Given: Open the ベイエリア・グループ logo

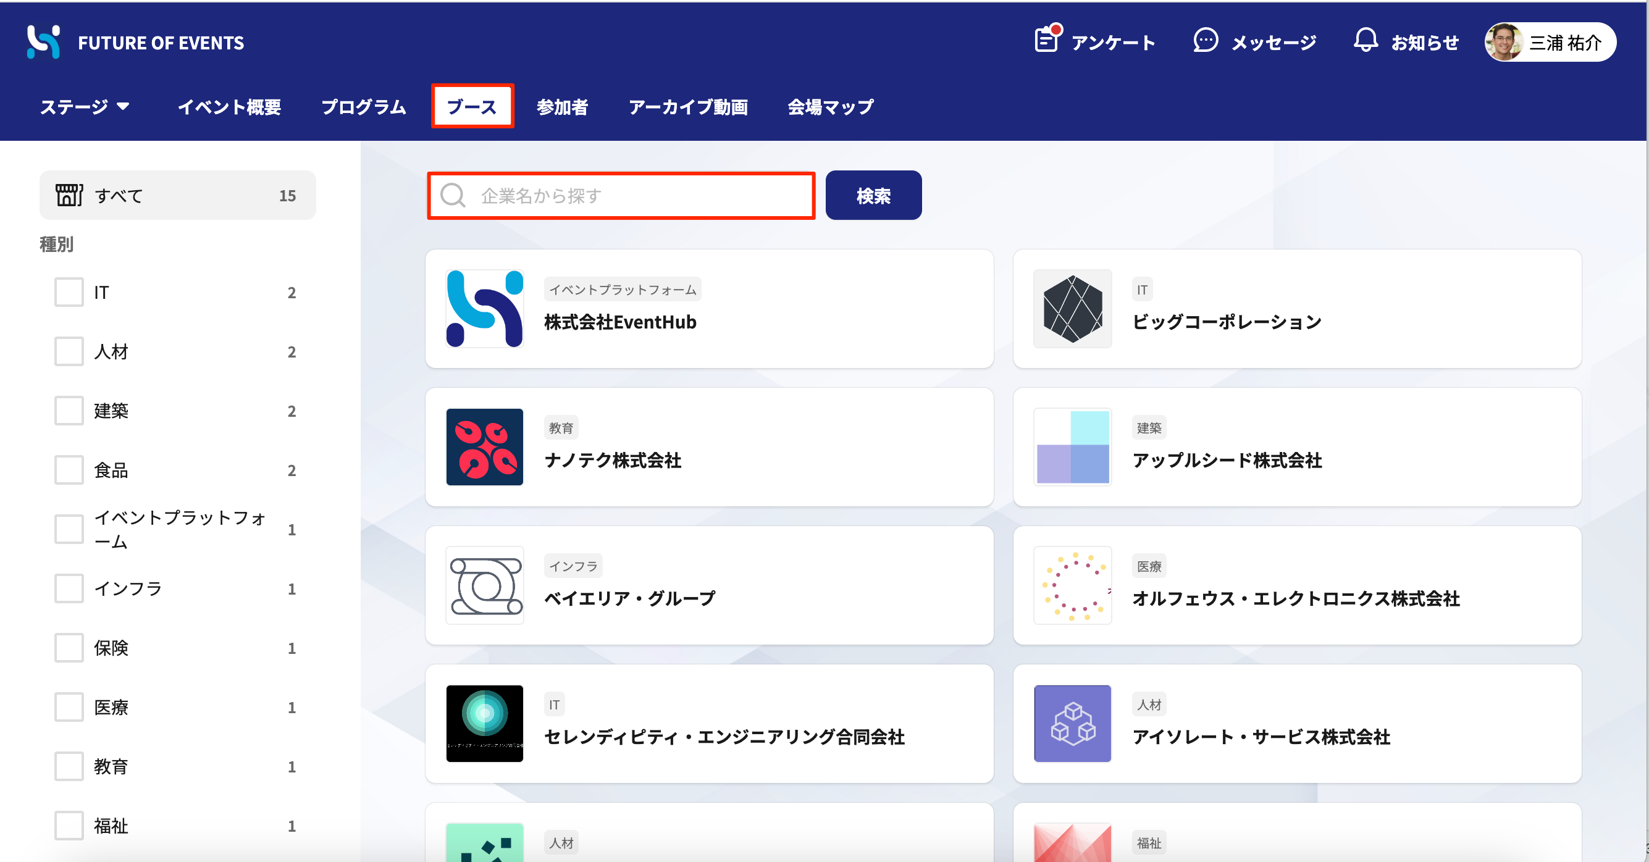Looking at the screenshot, I should coord(485,585).
